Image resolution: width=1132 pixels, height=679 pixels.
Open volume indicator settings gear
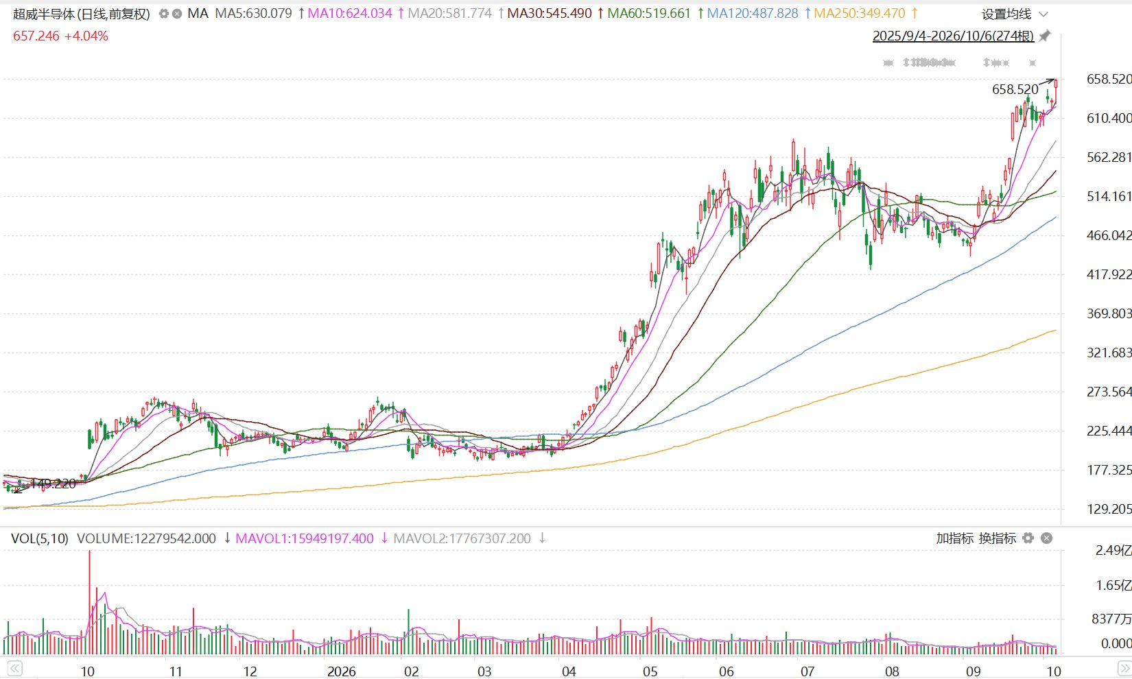point(1028,538)
